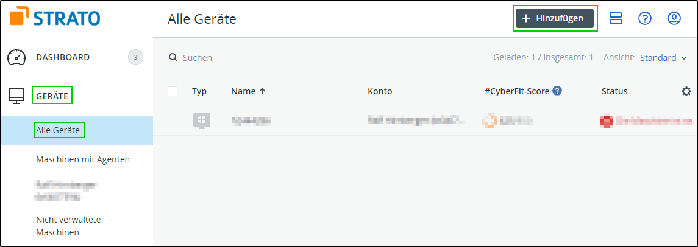Image resolution: width=698 pixels, height=247 pixels.
Task: Open Maschinen mit Agenten section
Action: tap(83, 159)
